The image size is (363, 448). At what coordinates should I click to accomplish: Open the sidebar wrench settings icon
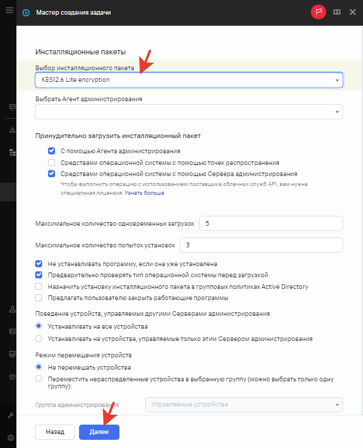pyautogui.click(x=11, y=415)
